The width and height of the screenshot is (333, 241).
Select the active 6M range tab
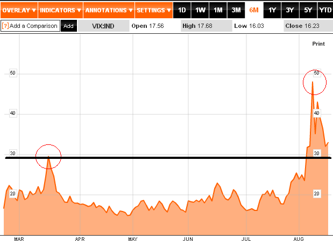coord(254,10)
